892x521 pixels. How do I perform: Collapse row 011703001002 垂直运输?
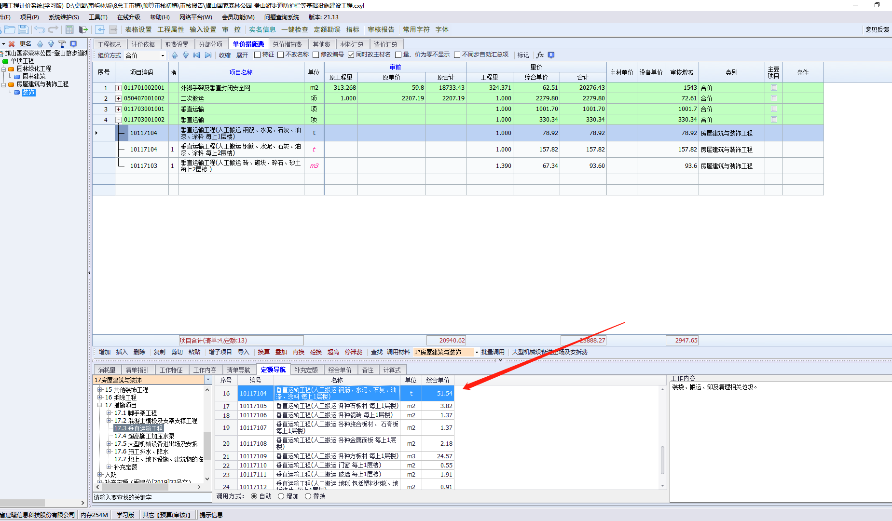click(118, 120)
